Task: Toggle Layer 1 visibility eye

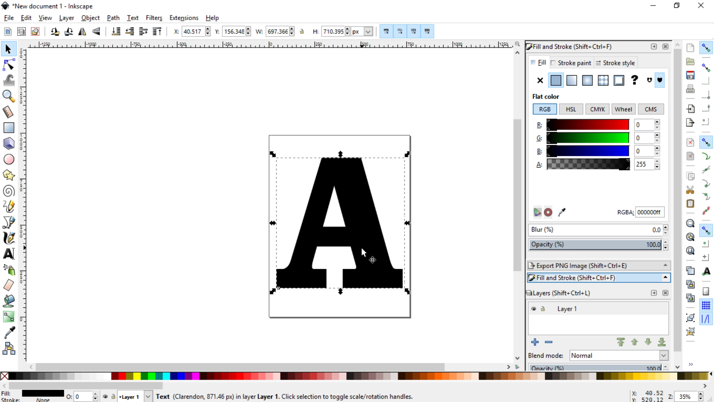Action: [534, 309]
